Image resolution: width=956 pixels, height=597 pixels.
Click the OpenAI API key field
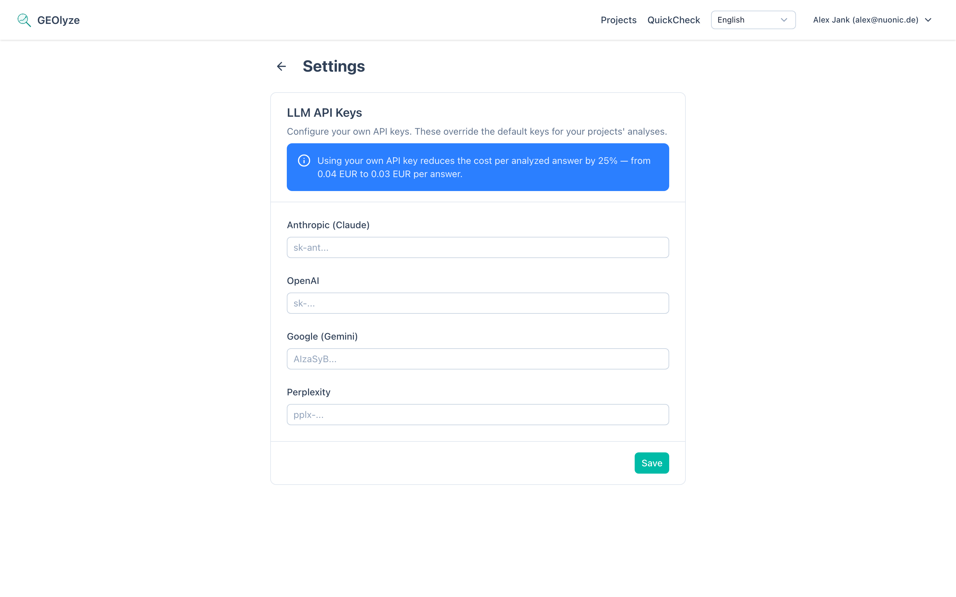(477, 303)
